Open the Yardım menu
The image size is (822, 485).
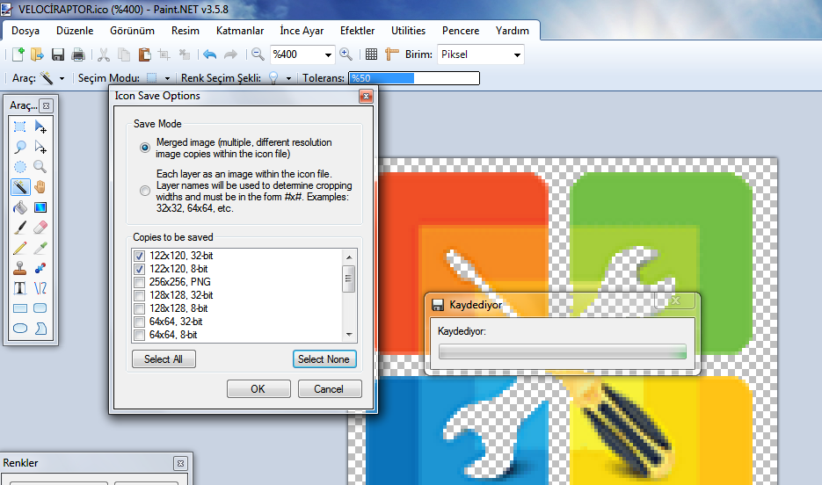(x=513, y=31)
